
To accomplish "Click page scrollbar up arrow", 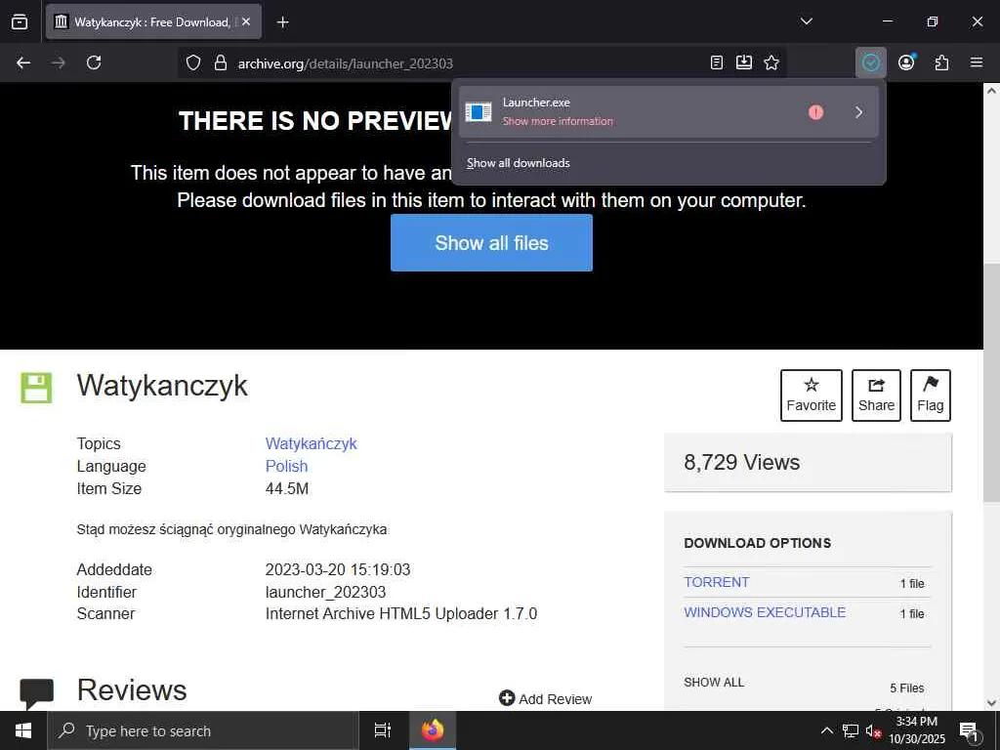I will pos(991,91).
